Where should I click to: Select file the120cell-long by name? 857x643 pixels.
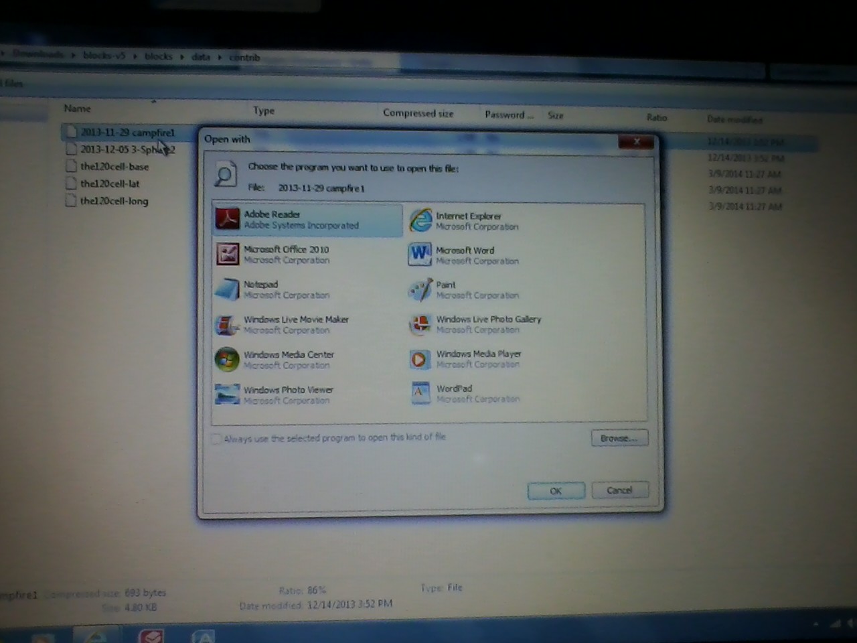coord(114,201)
